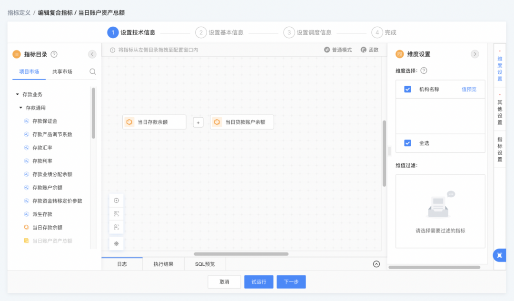Click hexagon icon on 当日存款余额 node
Screen dimensions: 514x301
coord(129,122)
